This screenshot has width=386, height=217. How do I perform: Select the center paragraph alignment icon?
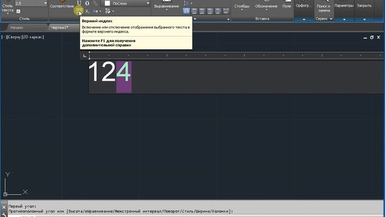pyautogui.click(x=202, y=11)
